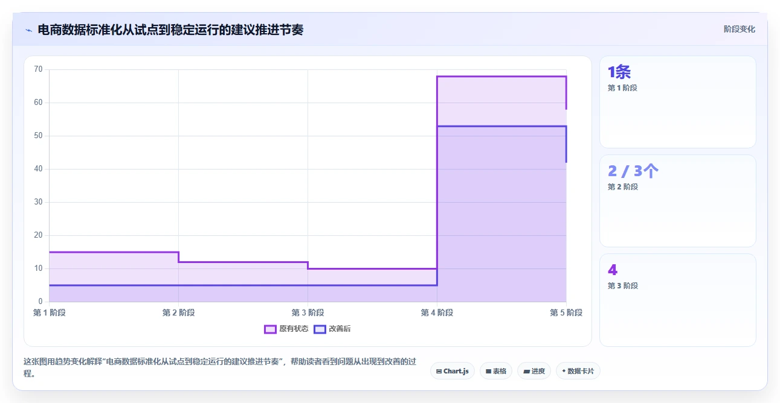Open the 4 第 3 阶段 card

pos(677,300)
